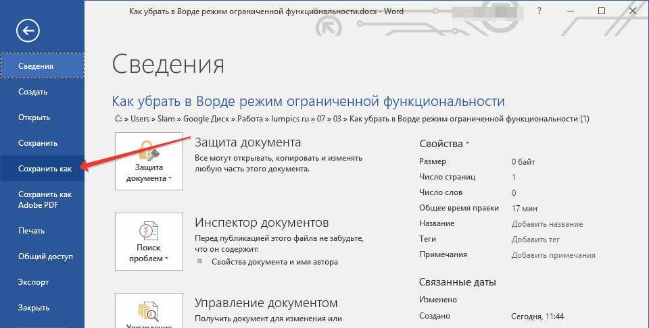Open the Печать section
The width and height of the screenshot is (649, 328).
pos(42,231)
